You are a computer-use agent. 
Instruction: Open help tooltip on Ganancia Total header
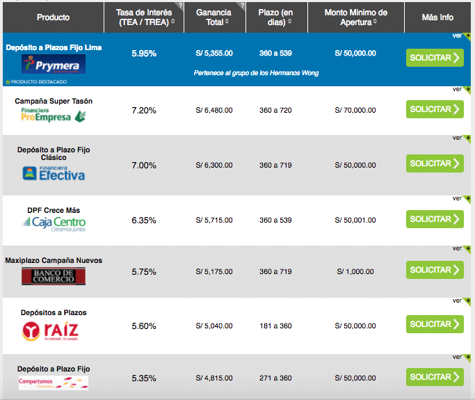[x=242, y=5]
